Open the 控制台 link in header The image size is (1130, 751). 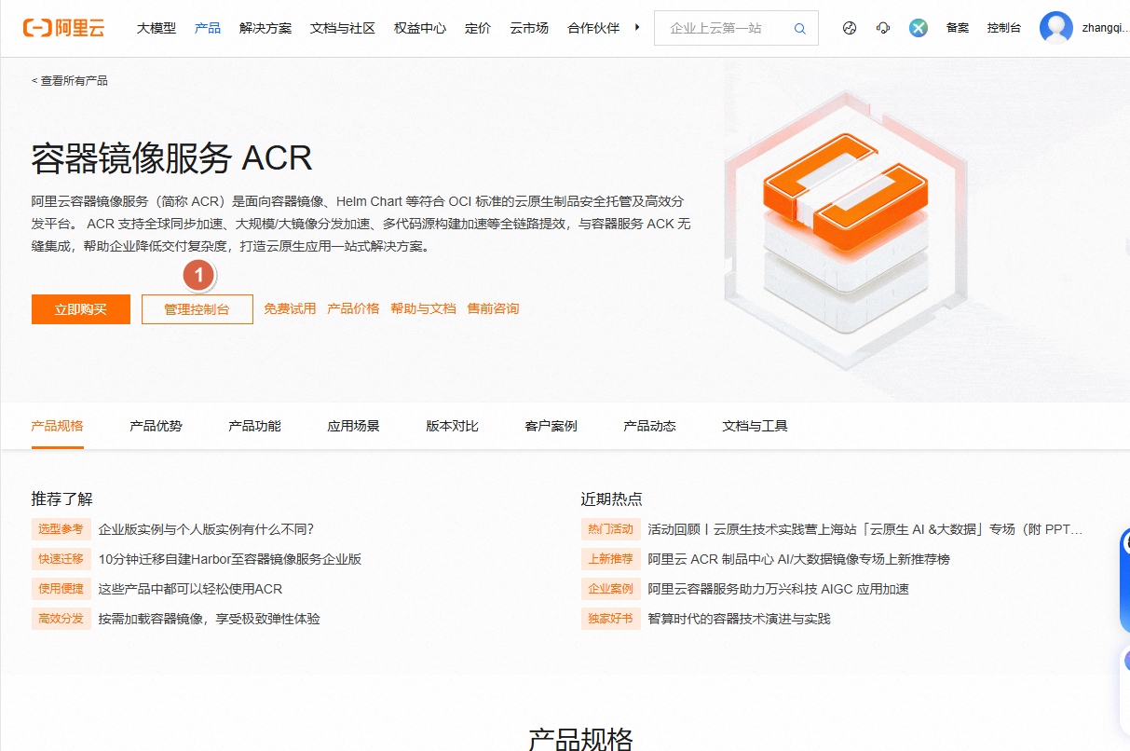[x=1004, y=28]
